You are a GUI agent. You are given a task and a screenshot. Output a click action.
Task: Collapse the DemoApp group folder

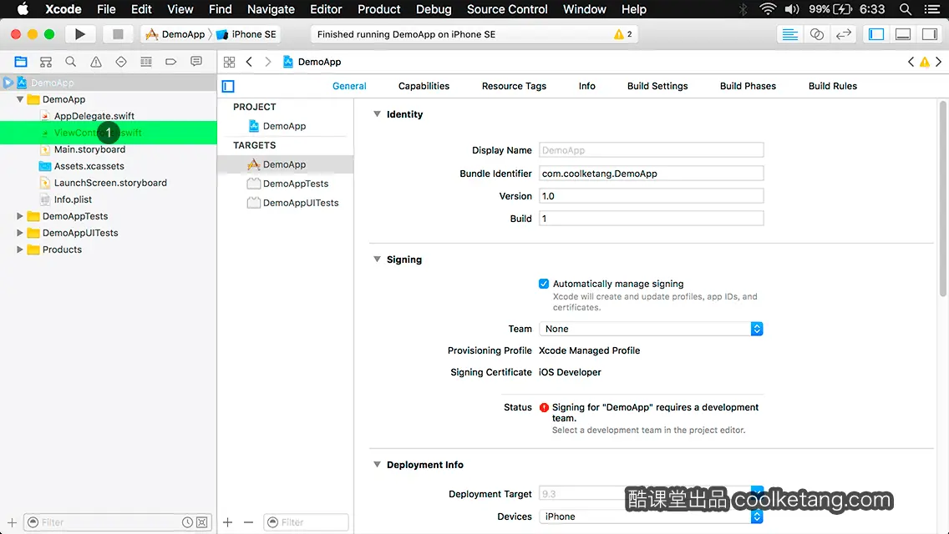click(20, 99)
